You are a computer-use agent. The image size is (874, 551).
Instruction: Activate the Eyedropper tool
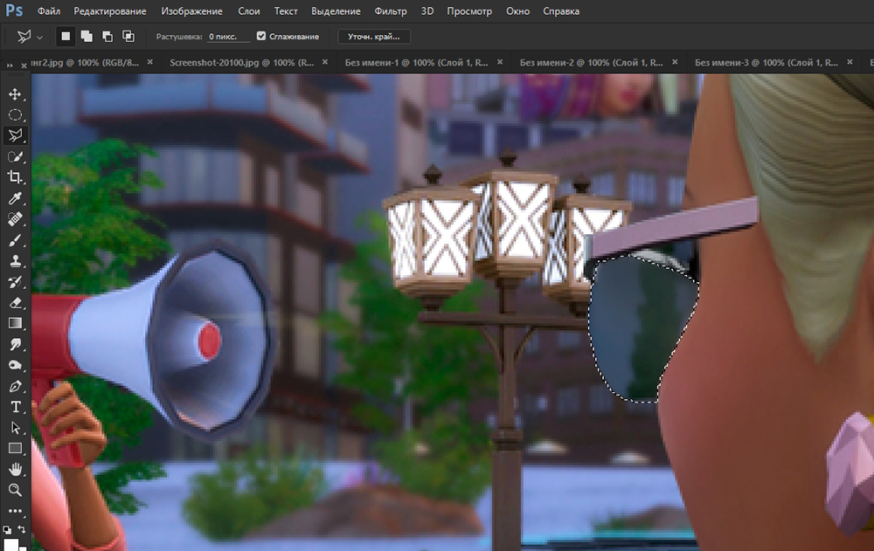pyautogui.click(x=16, y=198)
